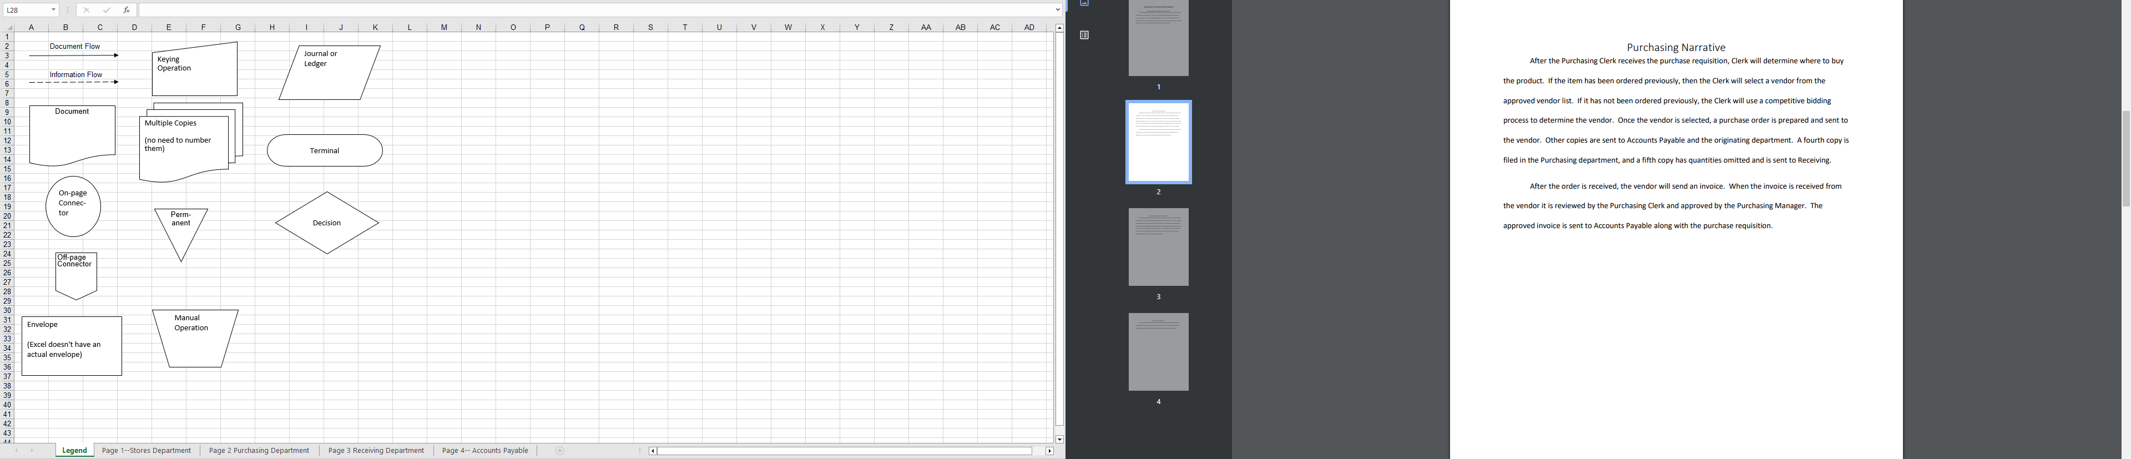Select the On-page Connector circle
Viewport: 2131px width, 459px height.
(x=74, y=206)
